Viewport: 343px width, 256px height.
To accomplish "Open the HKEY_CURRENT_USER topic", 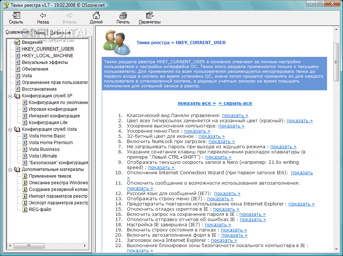I will coord(48,49).
